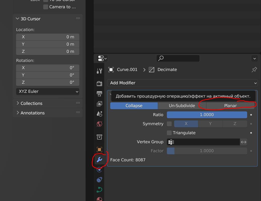261x201 pixels.
Task: Click the 3D Cursor panel drag handle
Action: tap(78, 18)
